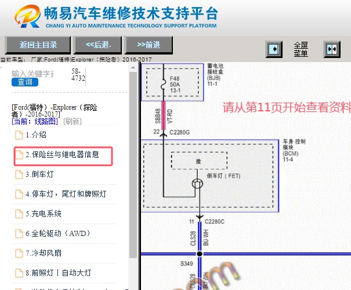Go back with the <<后退 button

coord(98,45)
